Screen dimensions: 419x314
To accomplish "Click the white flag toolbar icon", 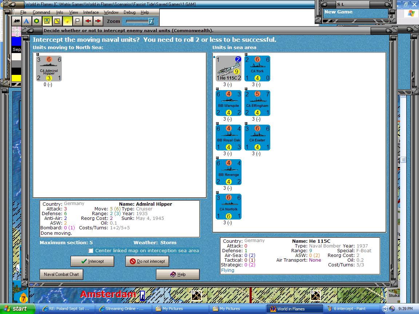I will [77, 21].
